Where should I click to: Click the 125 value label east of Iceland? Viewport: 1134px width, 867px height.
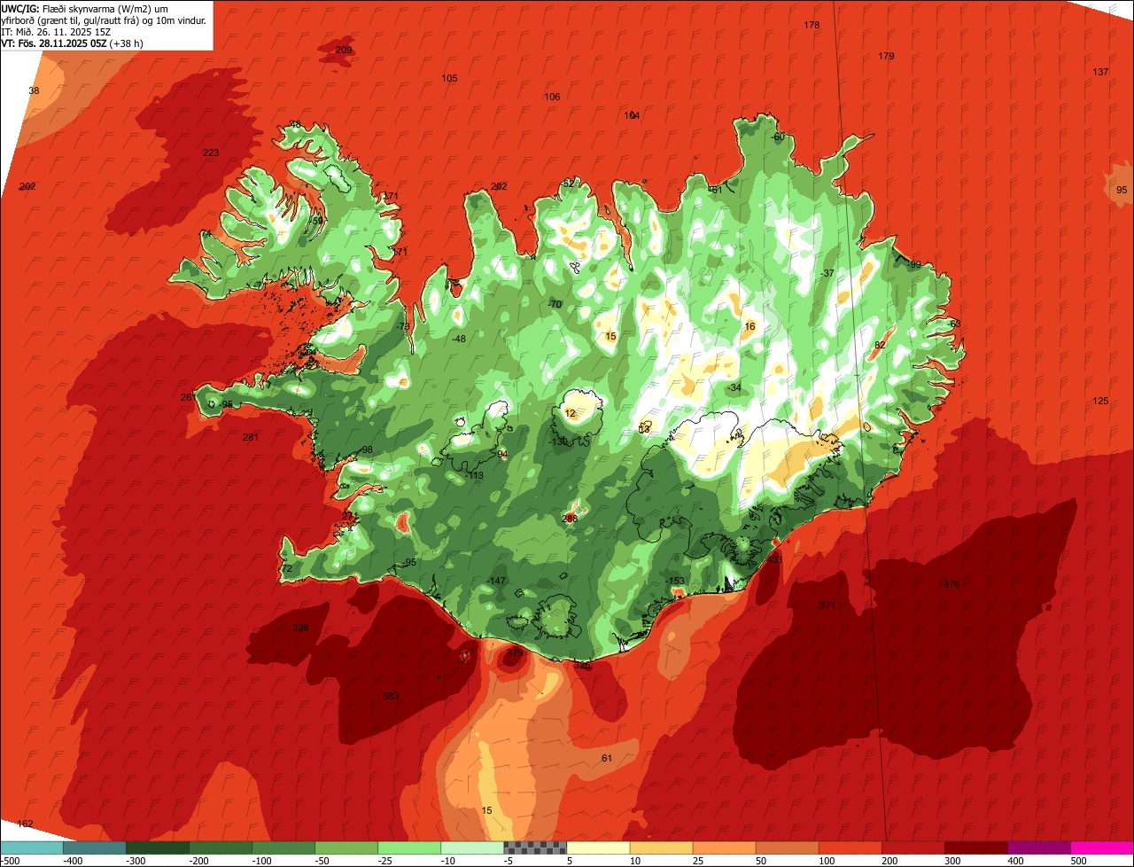tap(1100, 402)
